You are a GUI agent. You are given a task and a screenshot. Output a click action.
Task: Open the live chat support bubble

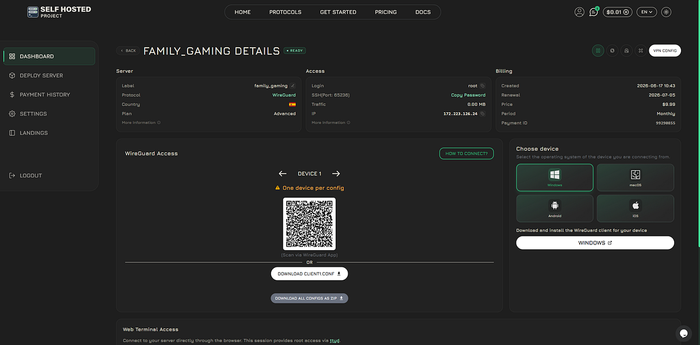point(683,333)
